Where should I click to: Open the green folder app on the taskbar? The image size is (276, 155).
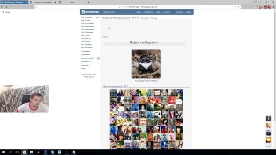click(x=31, y=152)
